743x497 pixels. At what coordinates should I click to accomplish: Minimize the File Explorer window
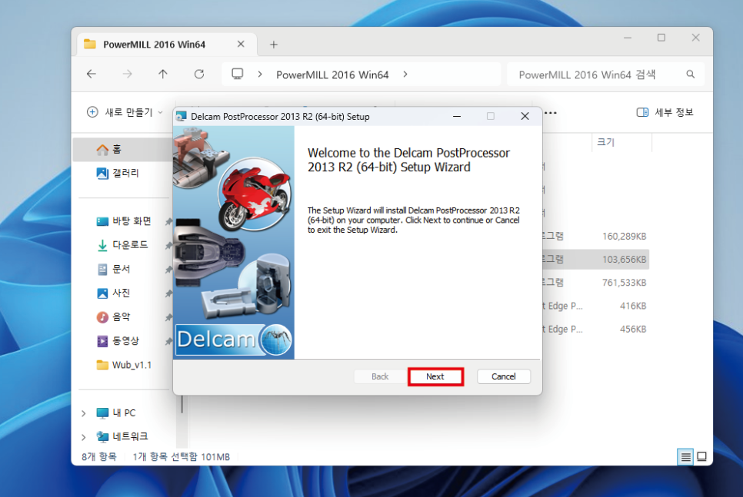point(628,38)
